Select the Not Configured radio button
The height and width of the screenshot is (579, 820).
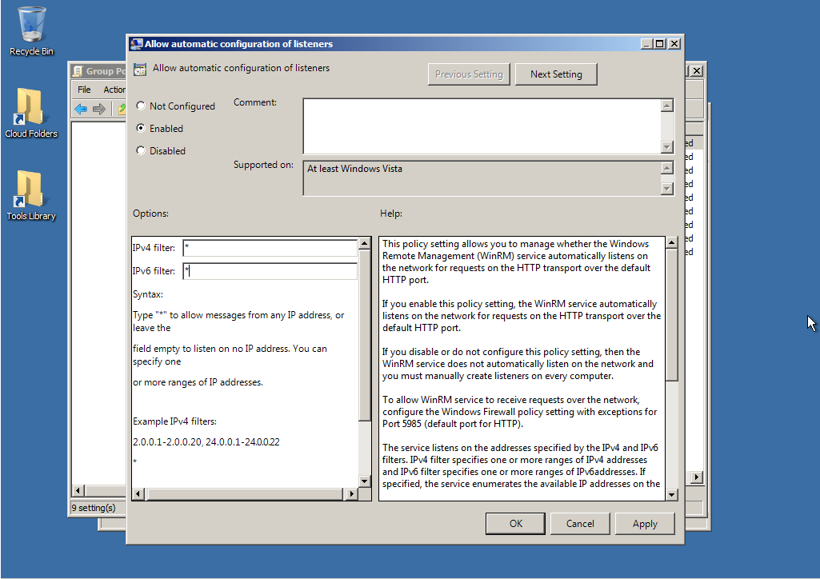[x=142, y=106]
